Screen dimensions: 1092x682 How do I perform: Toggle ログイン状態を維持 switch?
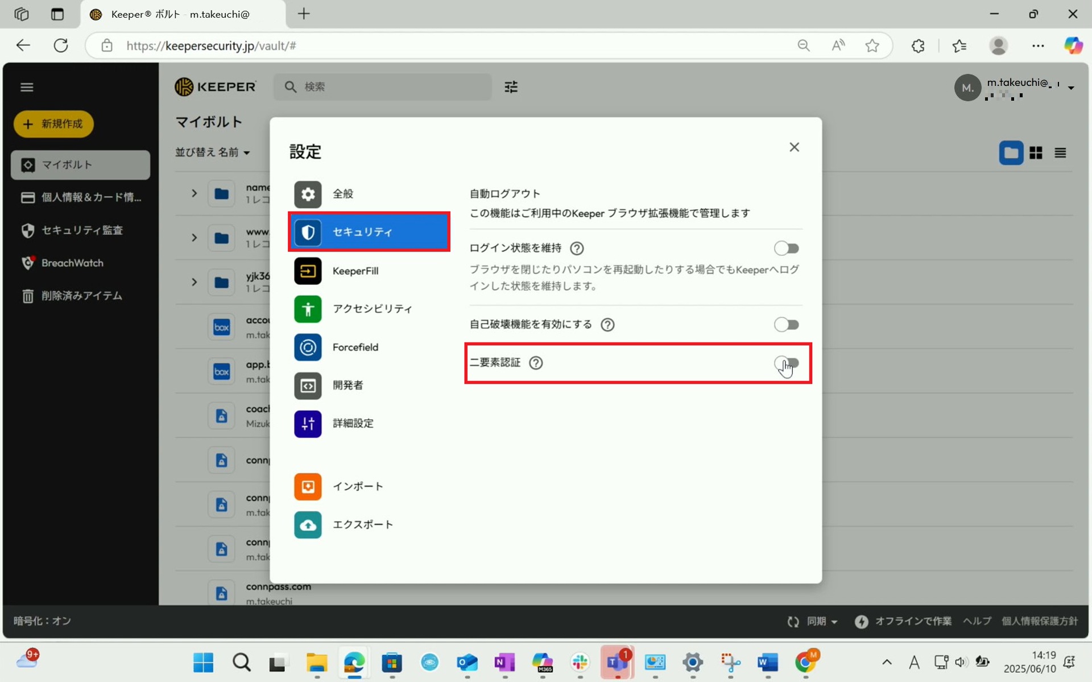click(786, 248)
